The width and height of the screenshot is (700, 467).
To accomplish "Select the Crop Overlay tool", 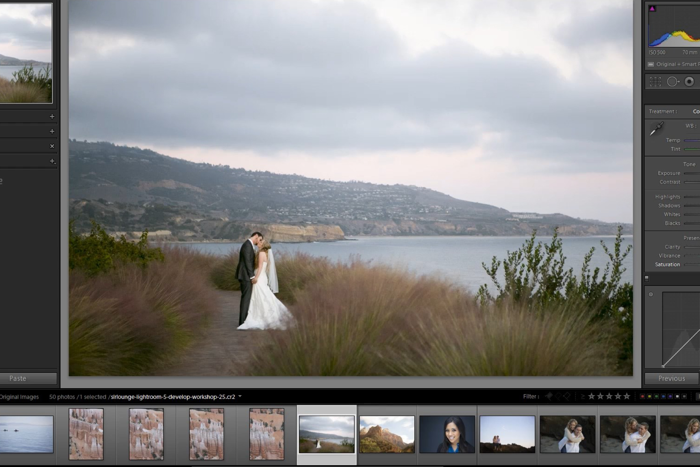I will click(x=655, y=82).
